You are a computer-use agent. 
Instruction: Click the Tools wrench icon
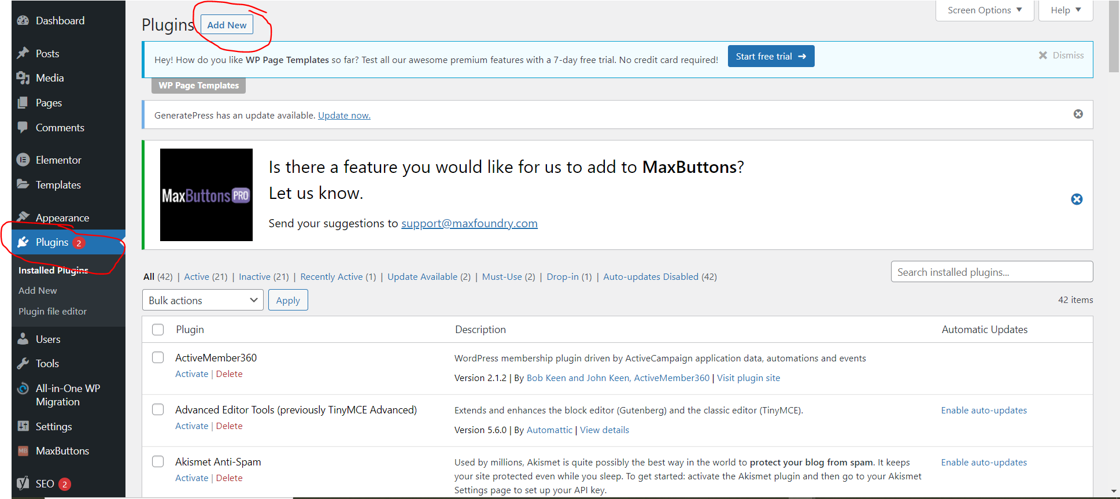click(23, 364)
